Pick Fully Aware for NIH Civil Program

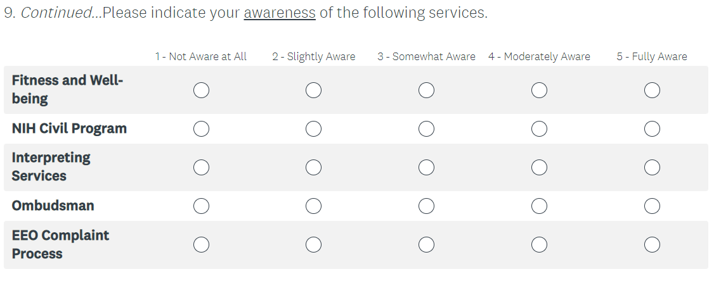pyautogui.click(x=652, y=129)
